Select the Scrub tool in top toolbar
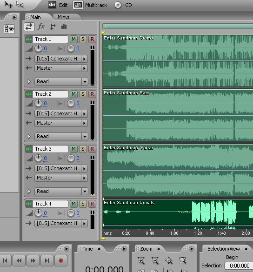253x272 pixels. point(20,4)
